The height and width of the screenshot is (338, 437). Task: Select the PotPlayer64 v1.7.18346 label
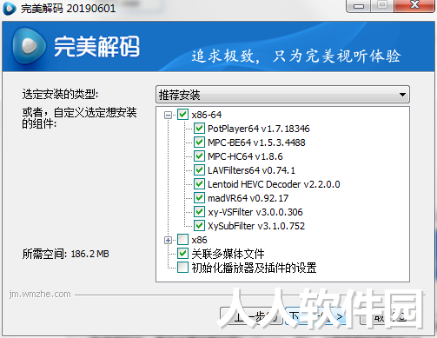(x=259, y=129)
